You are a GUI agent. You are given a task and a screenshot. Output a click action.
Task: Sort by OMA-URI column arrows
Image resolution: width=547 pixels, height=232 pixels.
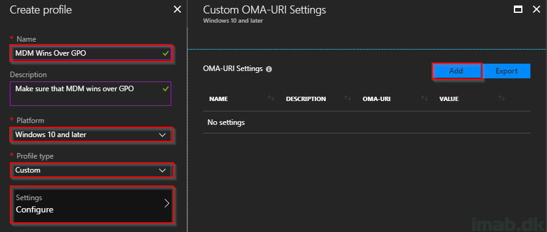[425, 99]
